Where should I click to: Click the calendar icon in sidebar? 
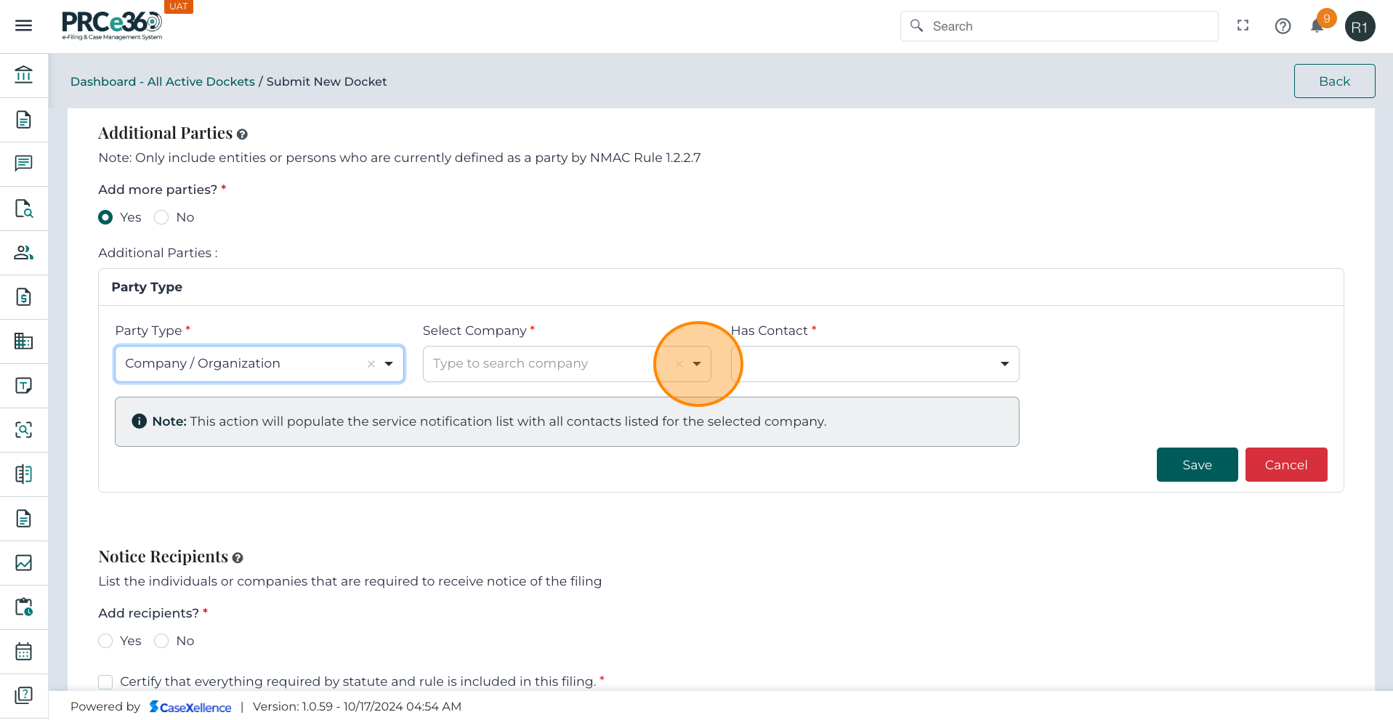tap(23, 651)
